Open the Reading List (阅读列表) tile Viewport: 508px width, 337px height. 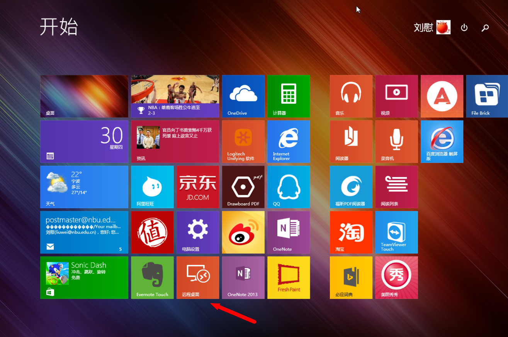(x=397, y=187)
